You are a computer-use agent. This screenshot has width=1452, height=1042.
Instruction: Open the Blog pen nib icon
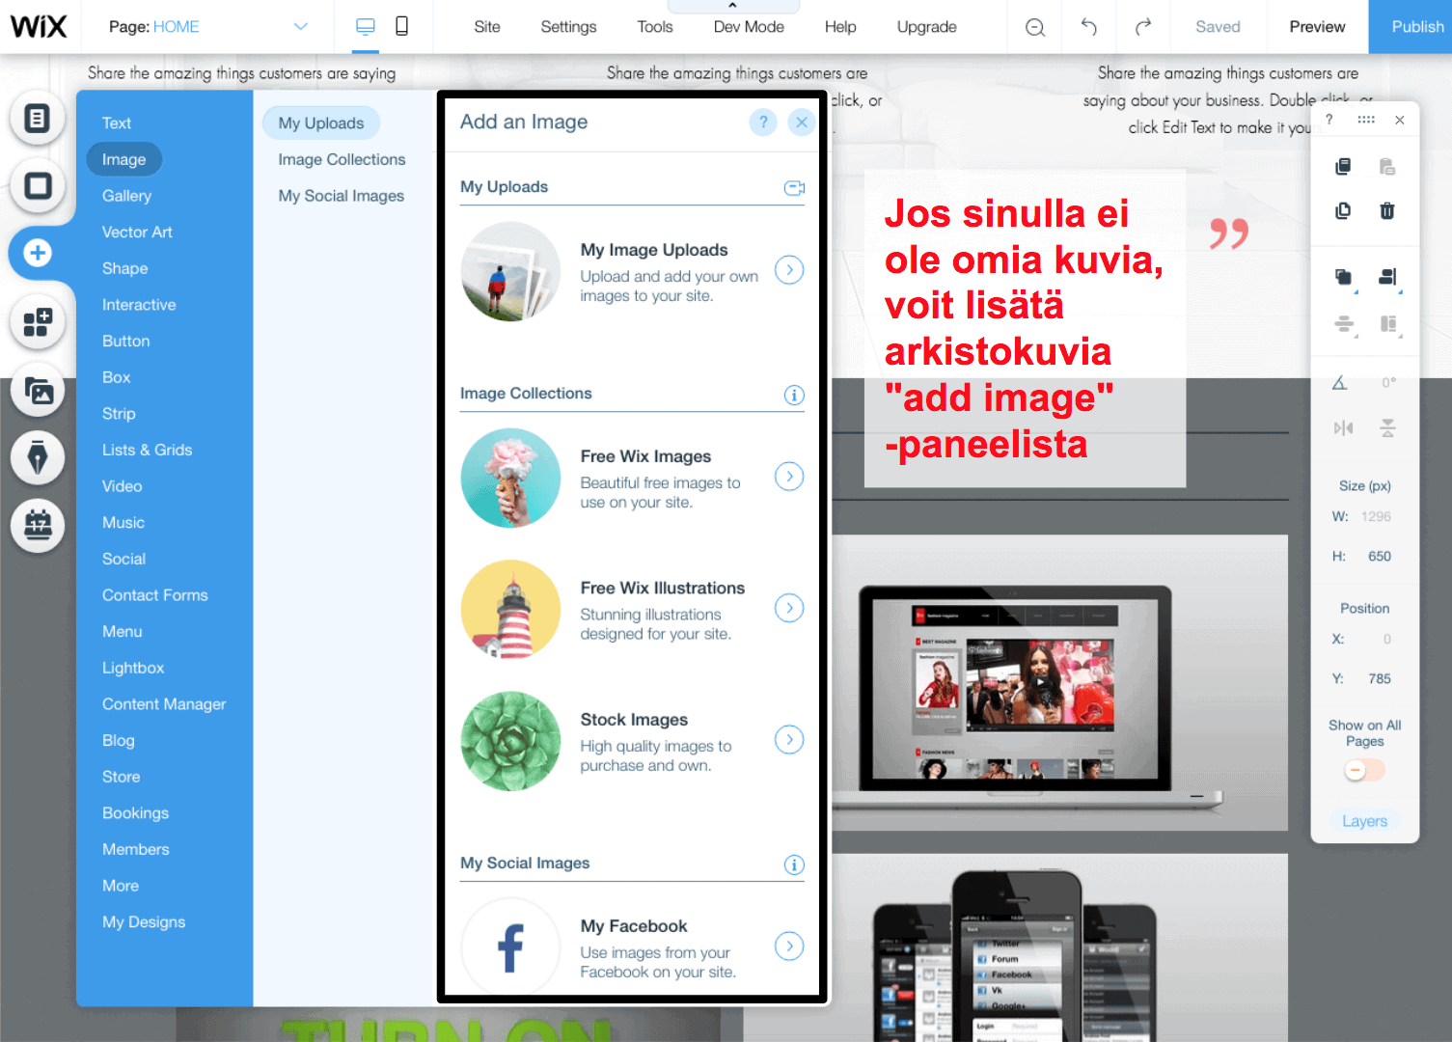click(x=38, y=457)
